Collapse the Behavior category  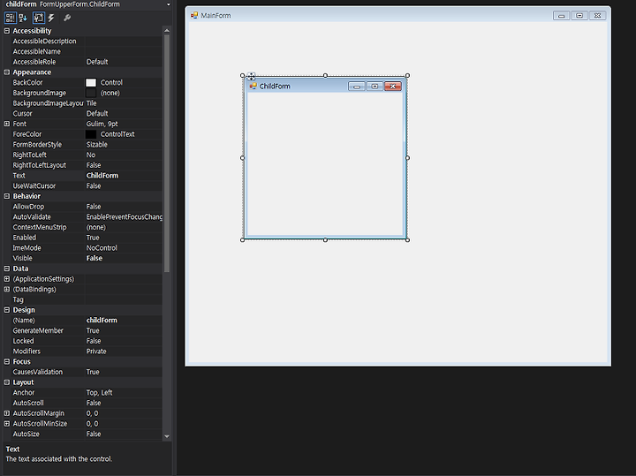pyautogui.click(x=7, y=196)
